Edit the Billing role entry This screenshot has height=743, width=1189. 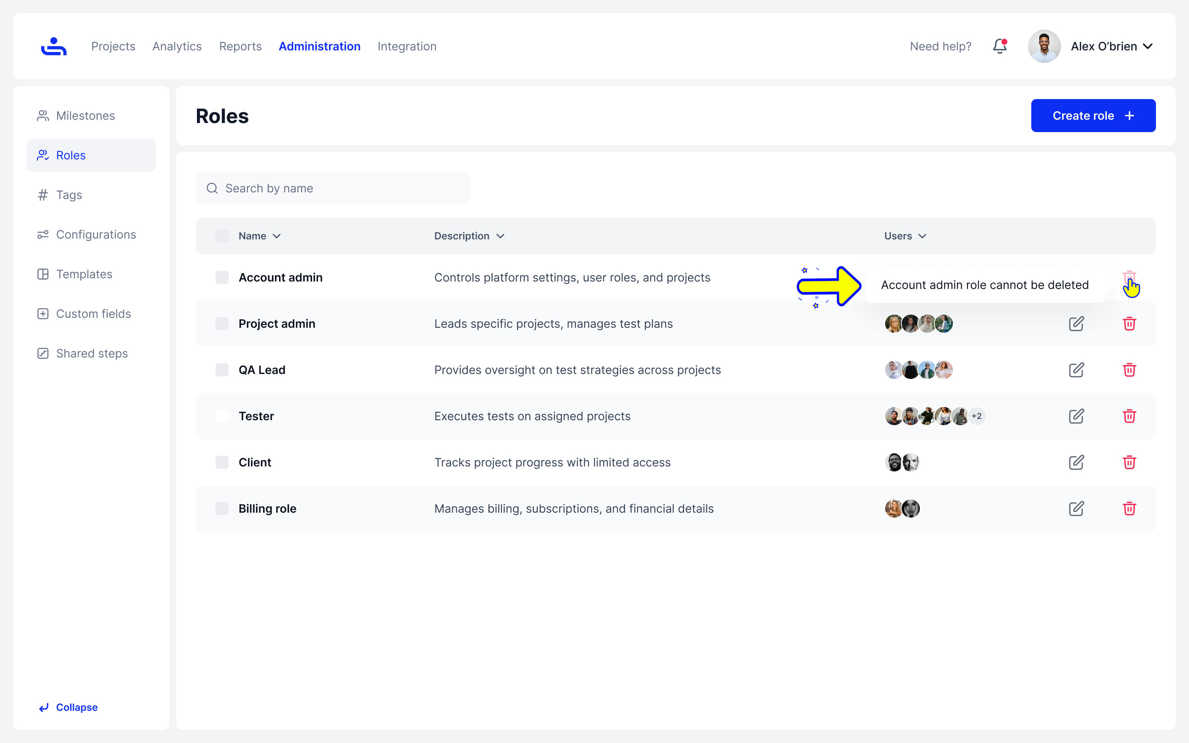coord(1076,509)
